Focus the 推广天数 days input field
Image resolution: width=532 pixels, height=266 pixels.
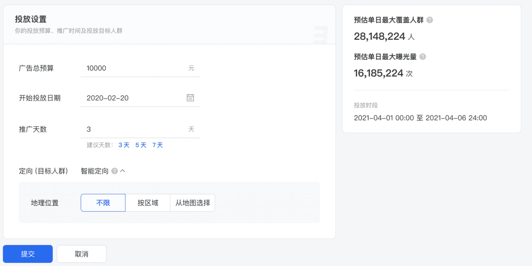[x=141, y=129]
